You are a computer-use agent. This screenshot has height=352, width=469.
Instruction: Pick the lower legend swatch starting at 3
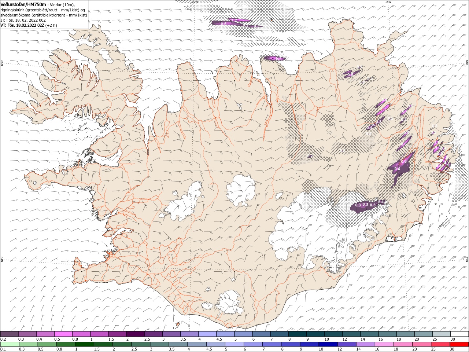click(x=159, y=344)
